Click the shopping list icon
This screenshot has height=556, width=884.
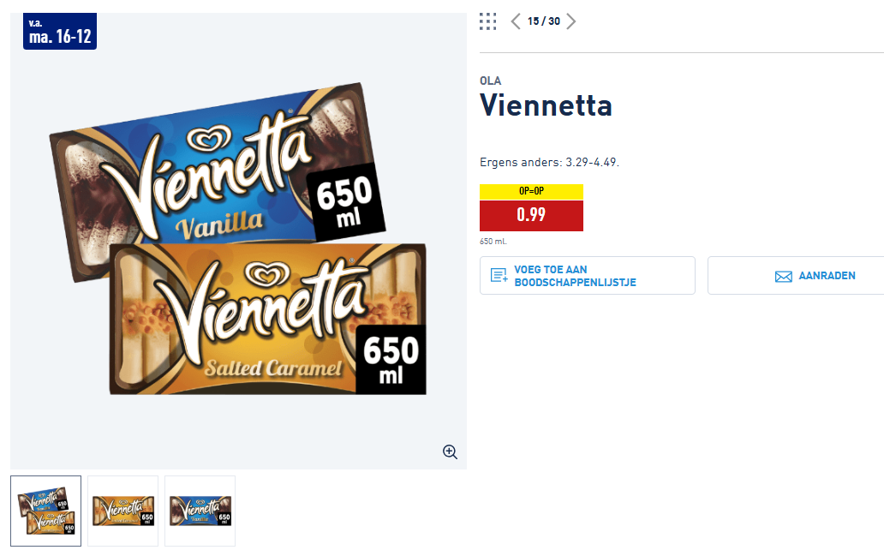(x=499, y=275)
